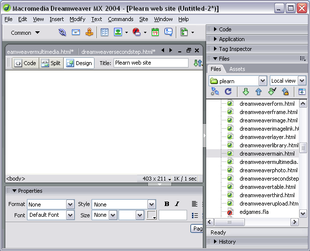Screen dimensions: 310x251
Task: Open the Size dropdown
Action: 113,215
